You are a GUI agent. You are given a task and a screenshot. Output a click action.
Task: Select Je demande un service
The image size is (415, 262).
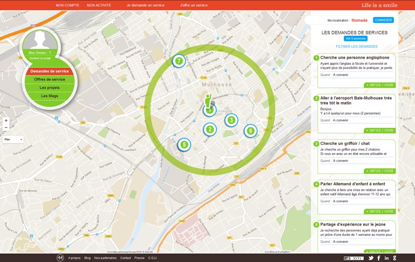[145, 5]
